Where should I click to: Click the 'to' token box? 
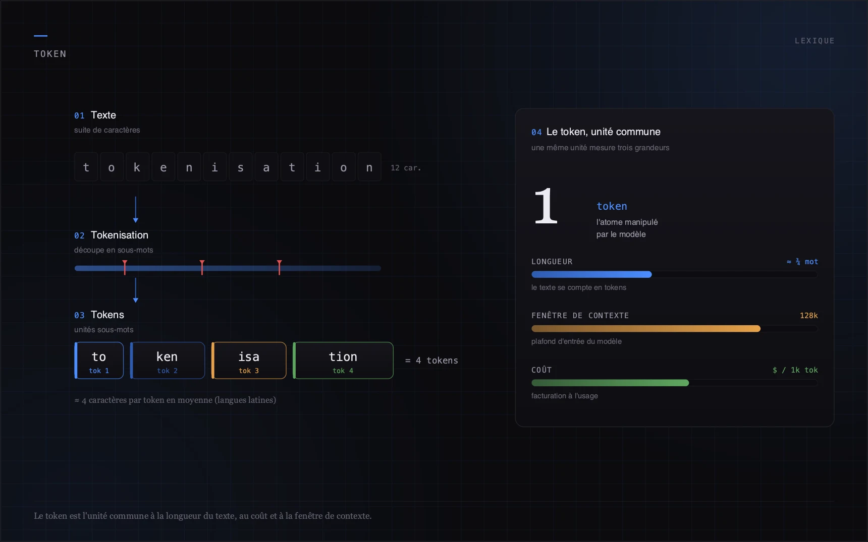point(99,360)
